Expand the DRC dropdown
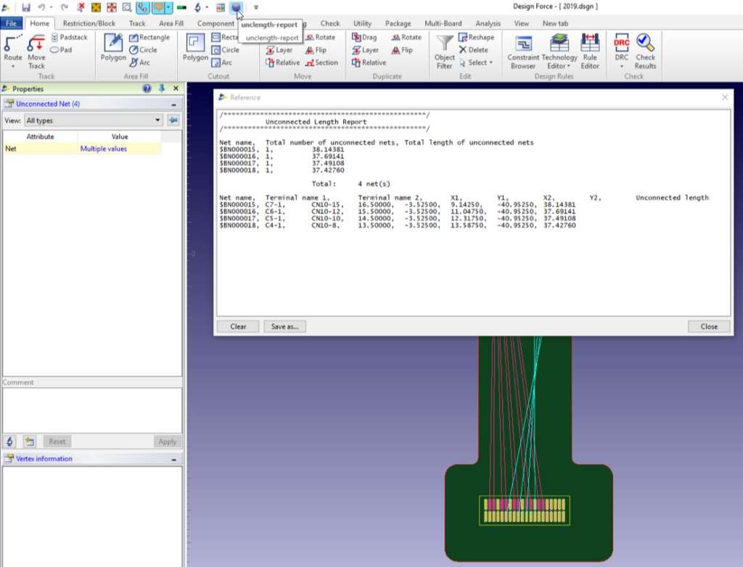Image resolution: width=743 pixels, height=567 pixels. [x=621, y=66]
